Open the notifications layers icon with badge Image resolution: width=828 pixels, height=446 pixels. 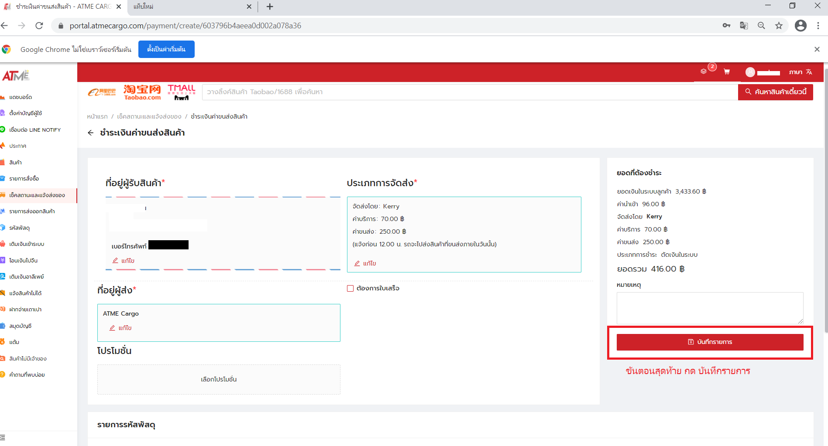click(704, 71)
